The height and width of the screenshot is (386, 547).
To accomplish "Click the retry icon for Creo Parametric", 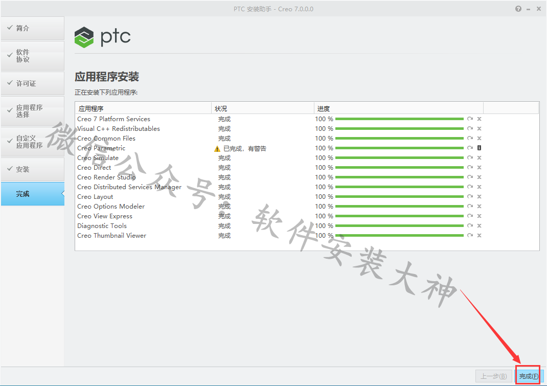I will (470, 148).
